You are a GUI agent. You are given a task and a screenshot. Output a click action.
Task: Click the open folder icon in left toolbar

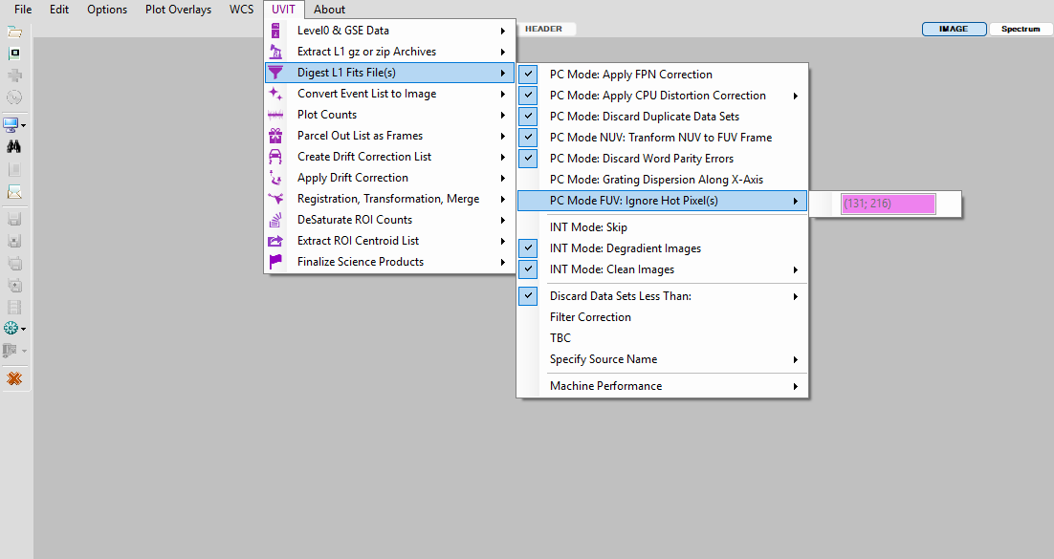(x=14, y=32)
